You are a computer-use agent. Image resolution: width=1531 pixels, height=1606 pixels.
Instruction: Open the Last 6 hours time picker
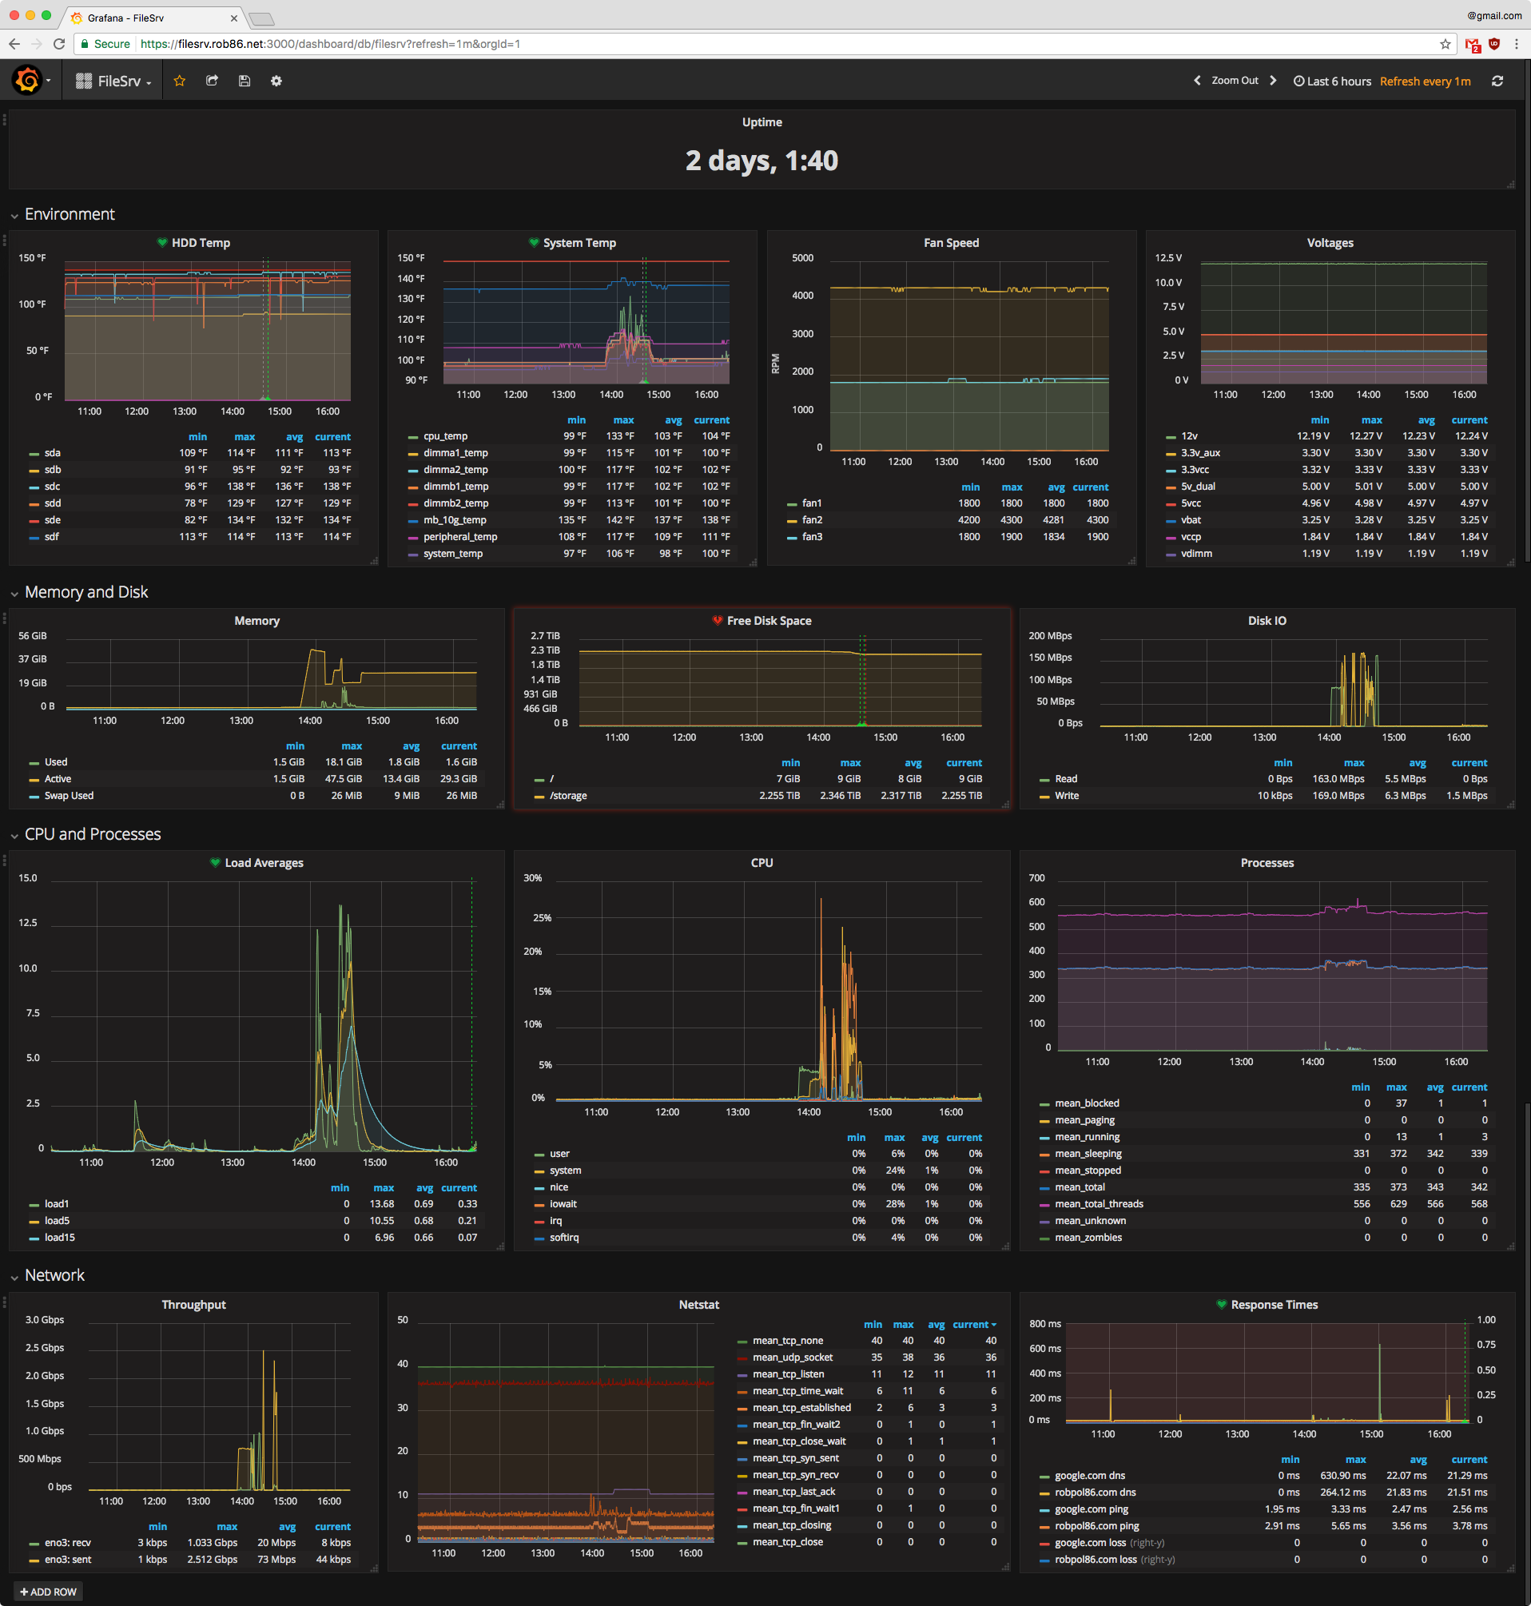pyautogui.click(x=1332, y=81)
